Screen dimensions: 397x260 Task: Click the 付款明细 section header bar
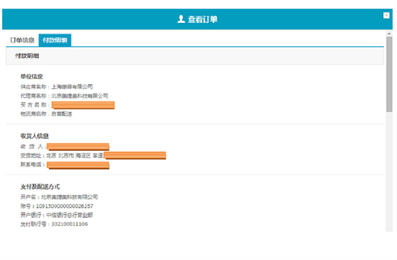(194, 56)
